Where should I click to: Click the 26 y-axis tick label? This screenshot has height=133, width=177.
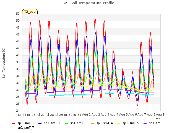click(18, 104)
